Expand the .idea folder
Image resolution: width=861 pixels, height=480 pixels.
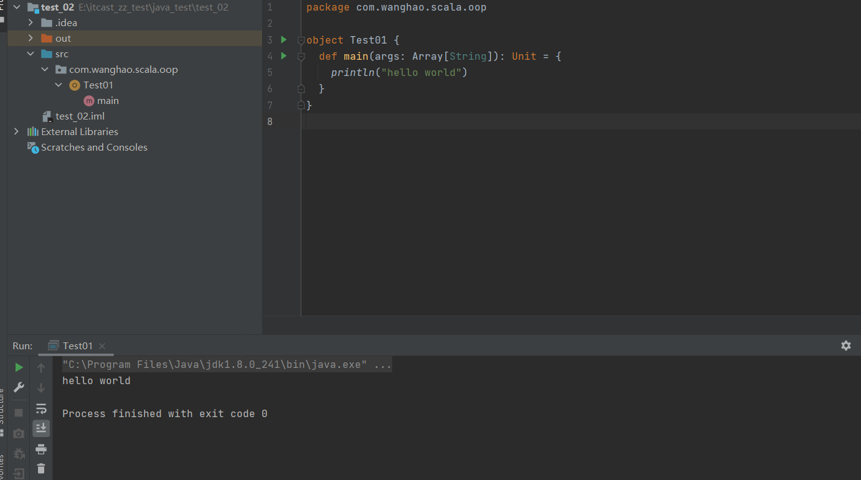[x=31, y=23]
